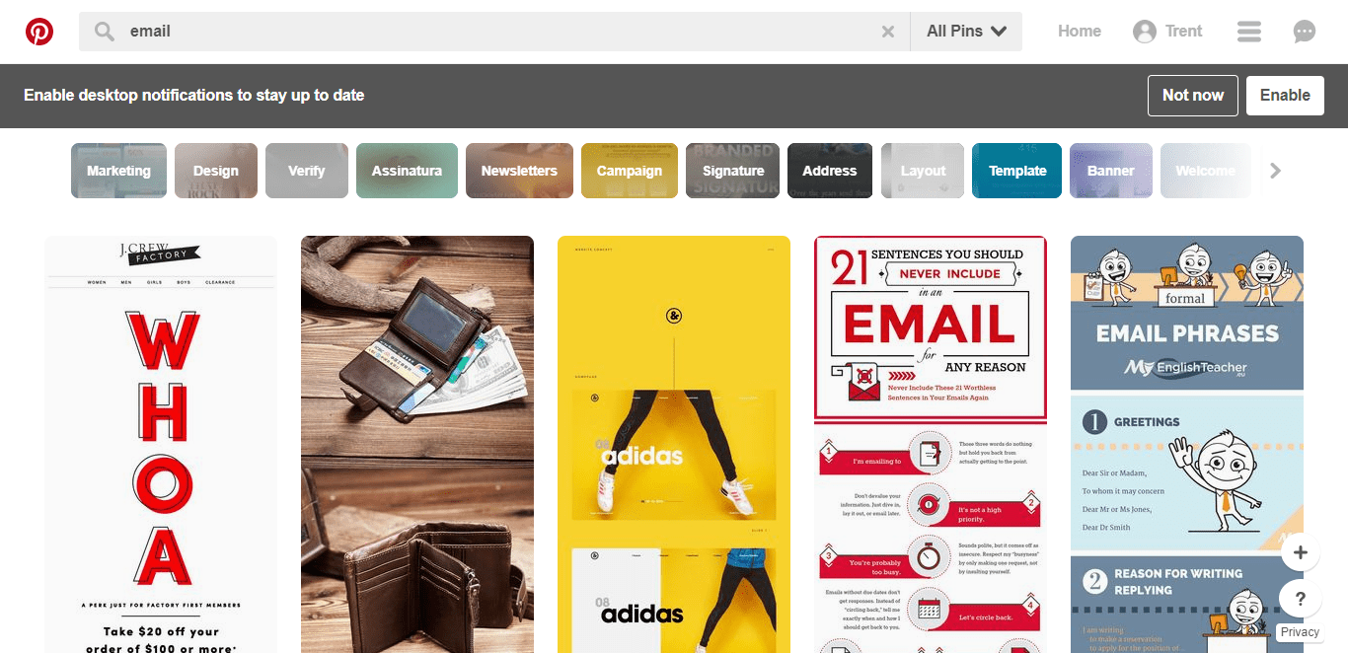Expand the All Pins dropdown
Image resolution: width=1348 pixels, height=653 pixels.
966,32
